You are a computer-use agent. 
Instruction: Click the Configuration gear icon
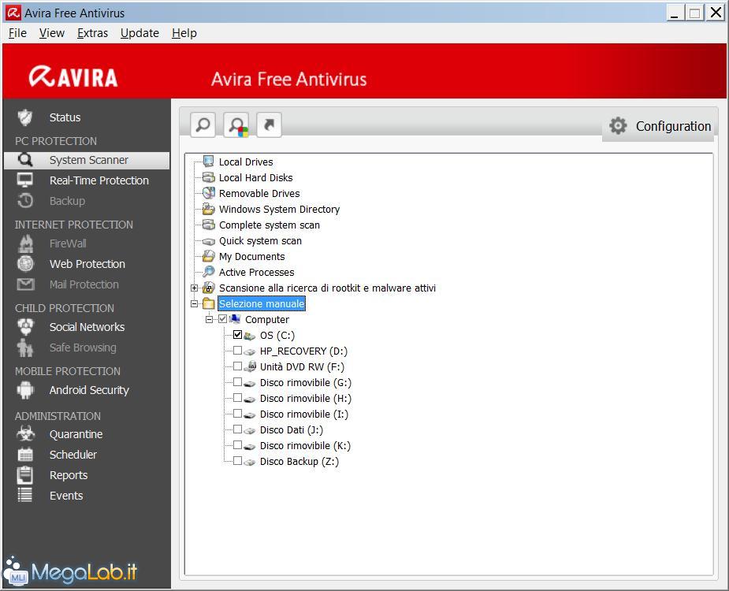pyautogui.click(x=618, y=125)
